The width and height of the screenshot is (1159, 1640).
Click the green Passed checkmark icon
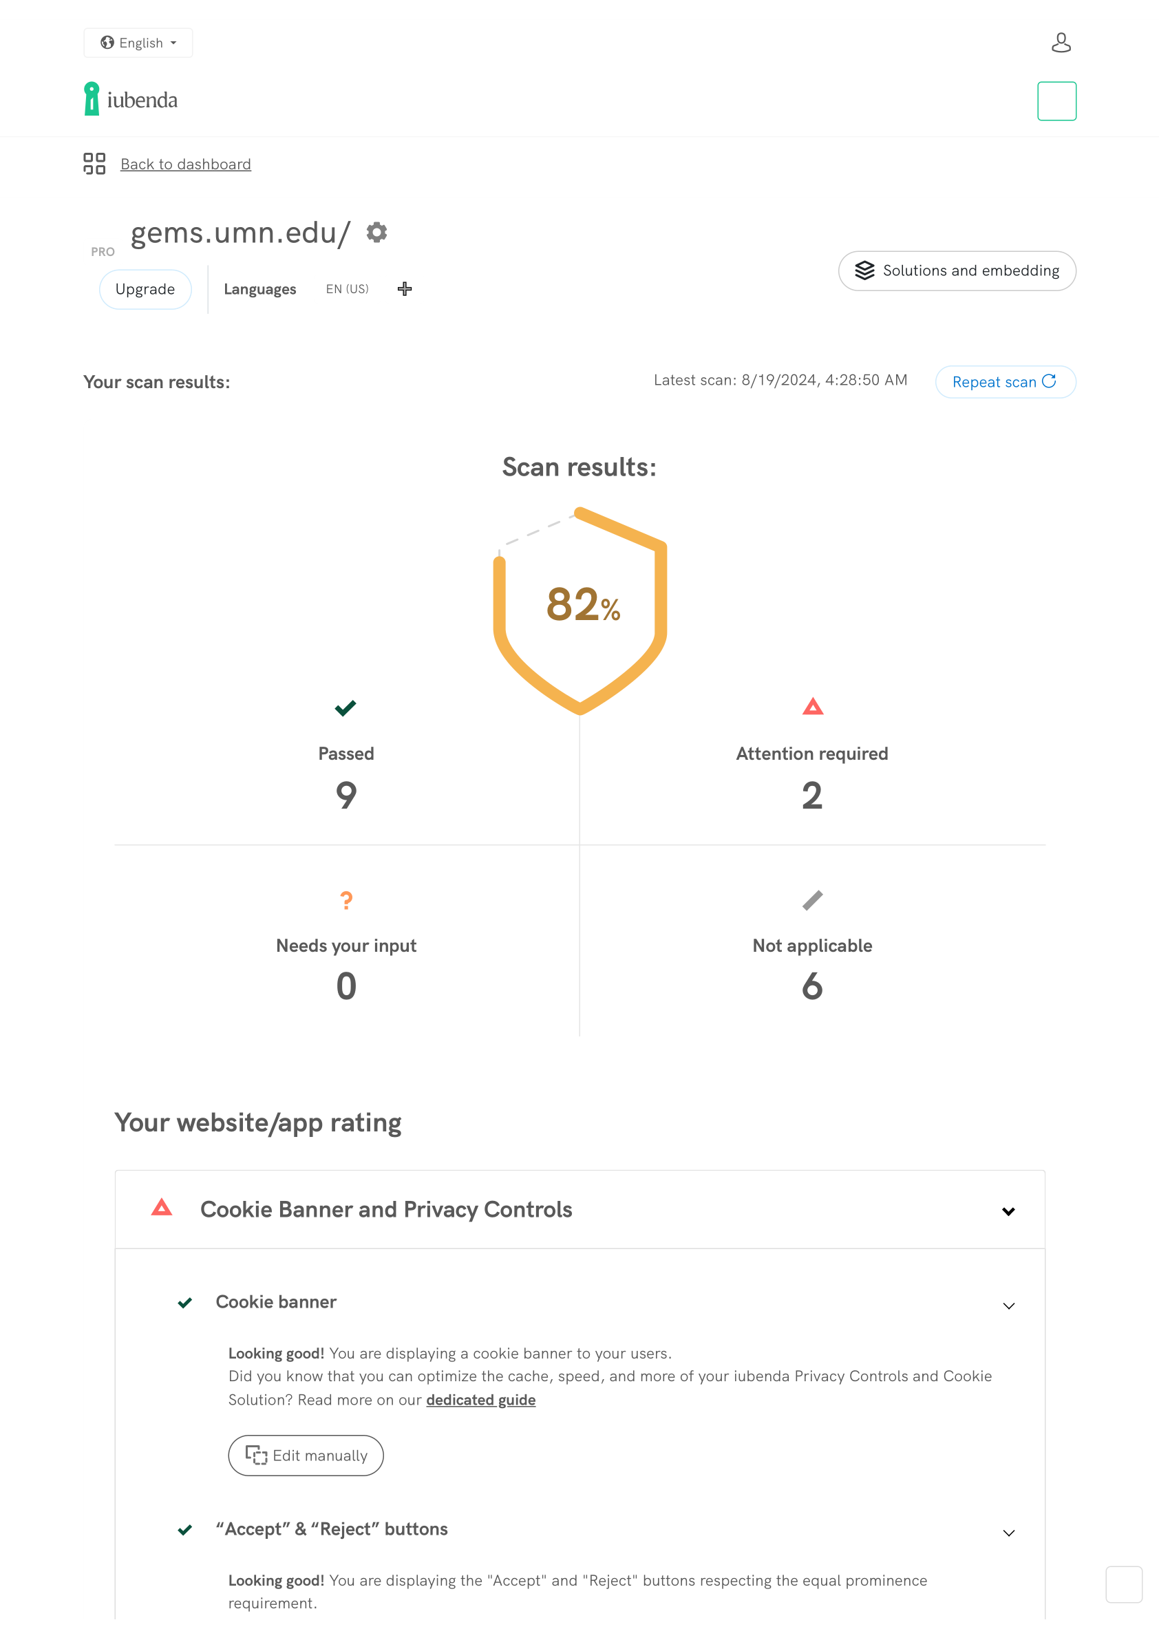point(345,707)
